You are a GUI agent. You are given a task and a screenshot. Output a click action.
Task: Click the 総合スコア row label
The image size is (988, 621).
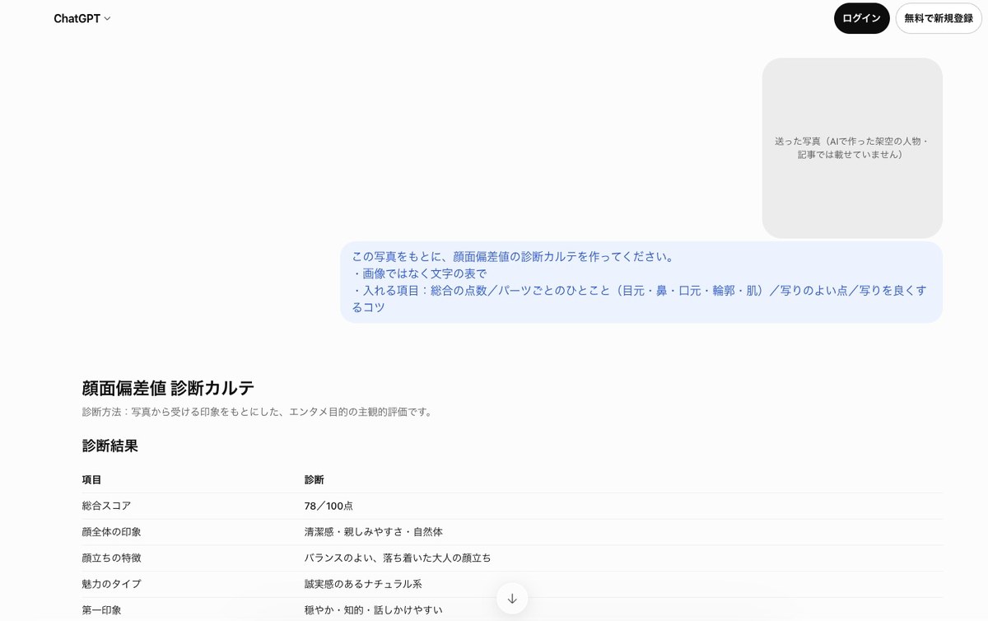coord(106,506)
